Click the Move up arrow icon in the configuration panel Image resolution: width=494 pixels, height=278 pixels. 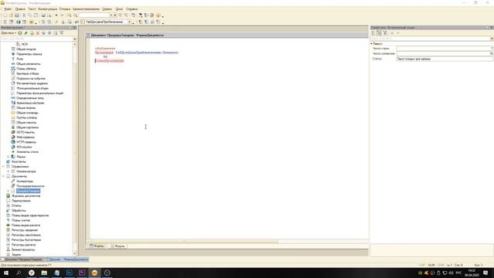click(x=44, y=32)
